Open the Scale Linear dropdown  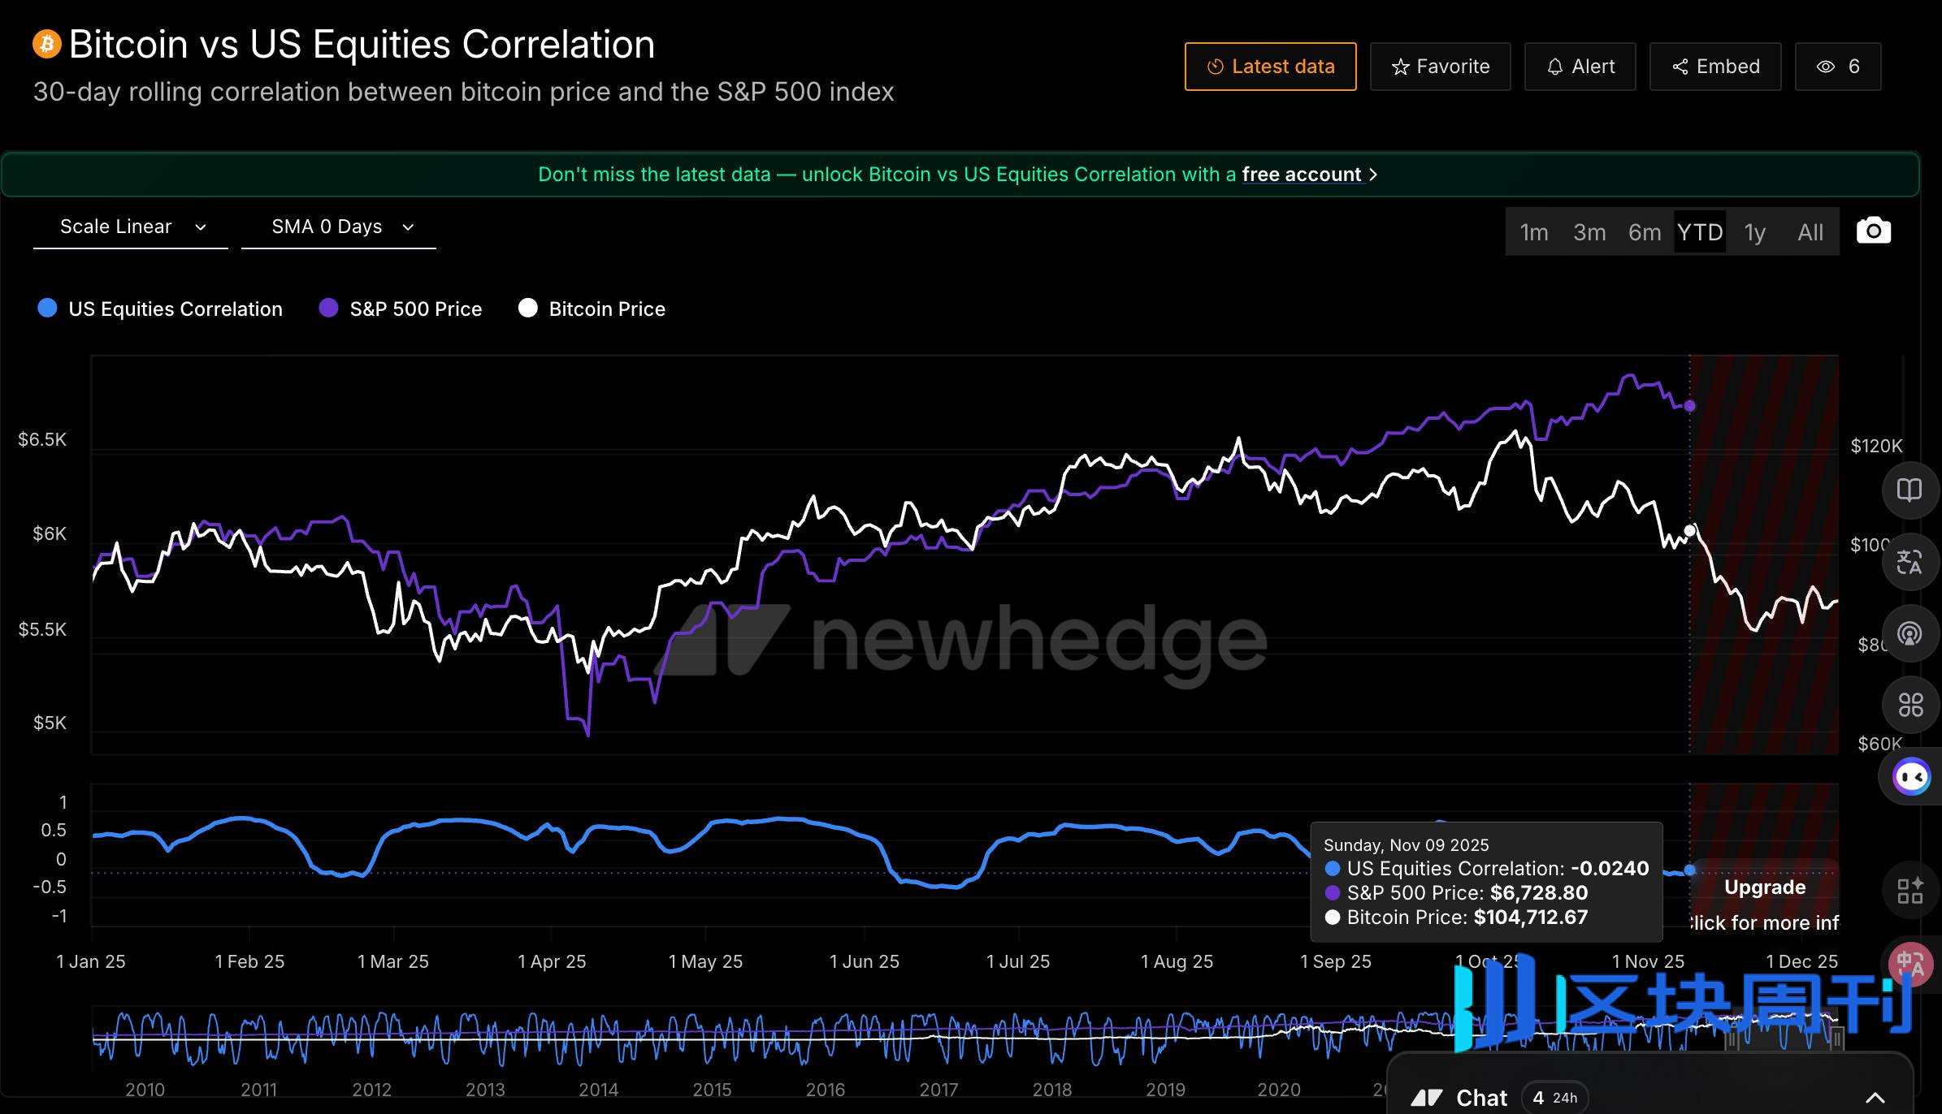point(131,227)
